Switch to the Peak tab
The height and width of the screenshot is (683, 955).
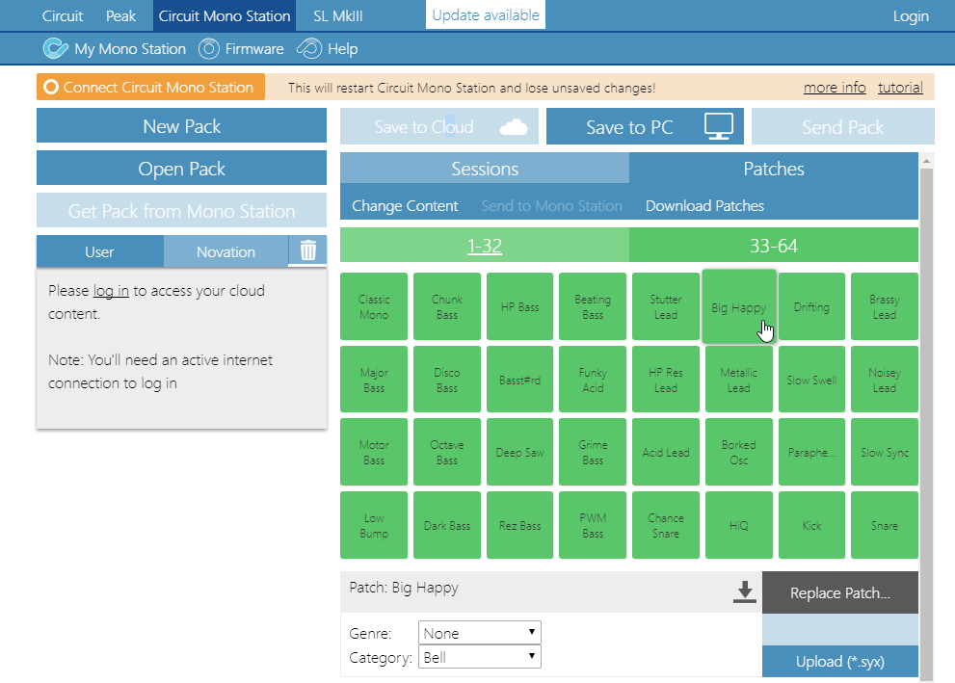point(120,15)
